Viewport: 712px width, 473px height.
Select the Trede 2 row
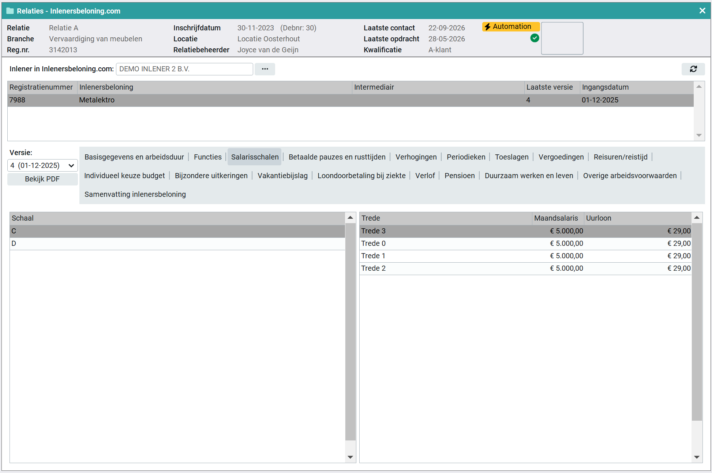(525, 268)
